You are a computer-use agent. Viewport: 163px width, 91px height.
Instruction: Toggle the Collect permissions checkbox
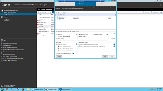(x=57, y=44)
